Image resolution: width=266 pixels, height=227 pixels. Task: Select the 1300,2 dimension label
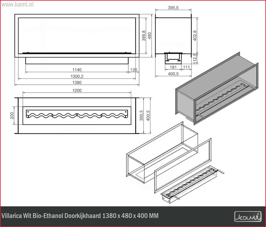click(77, 76)
